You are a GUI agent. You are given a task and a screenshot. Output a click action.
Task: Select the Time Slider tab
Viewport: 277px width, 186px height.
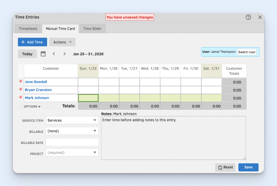[92, 28]
